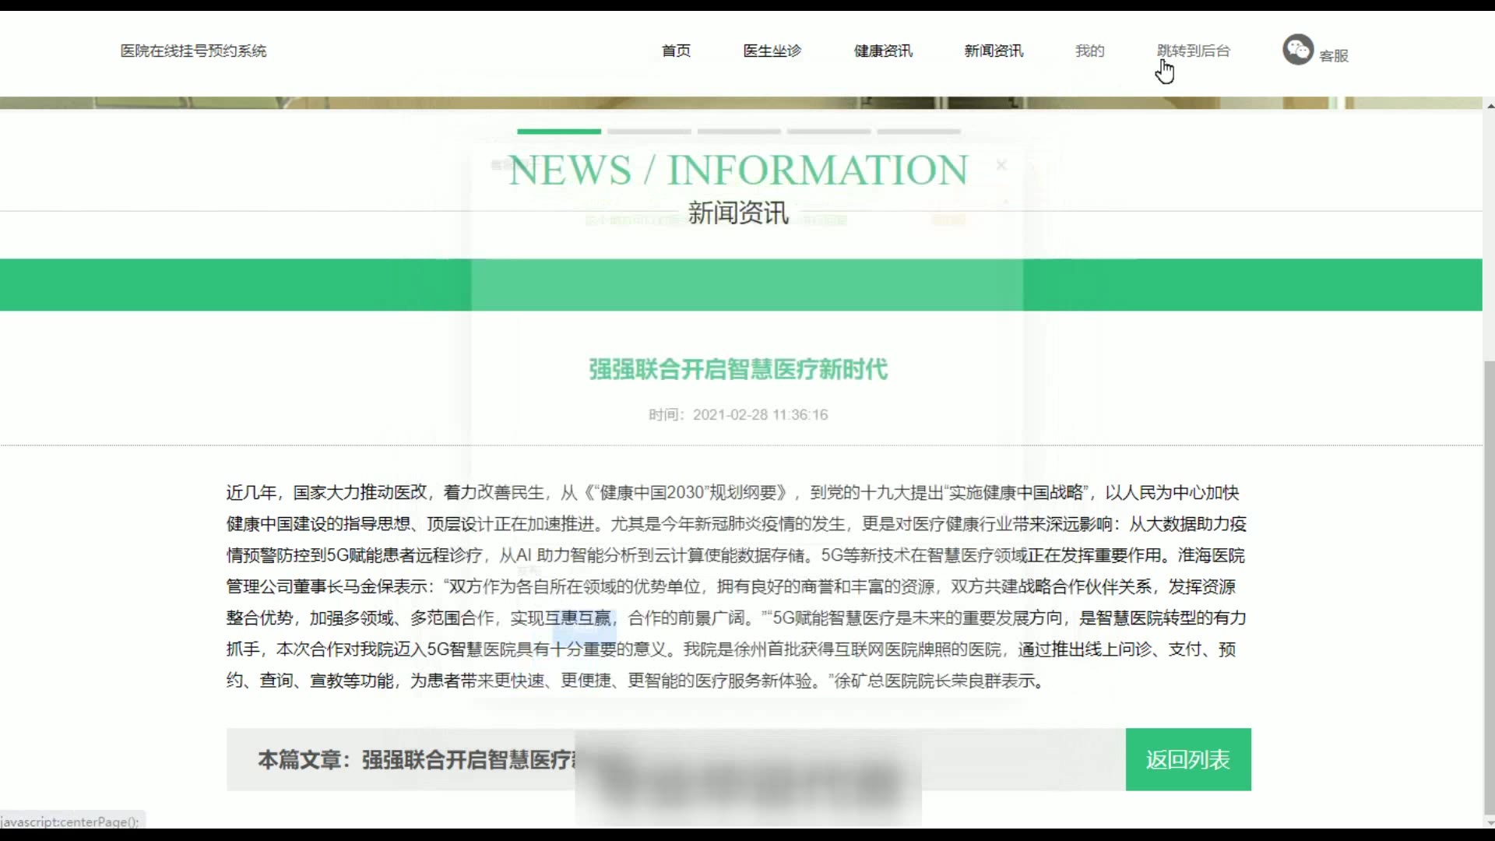This screenshot has height=841, width=1495.
Task: Select the fourth carousel indicator bar
Action: point(828,132)
